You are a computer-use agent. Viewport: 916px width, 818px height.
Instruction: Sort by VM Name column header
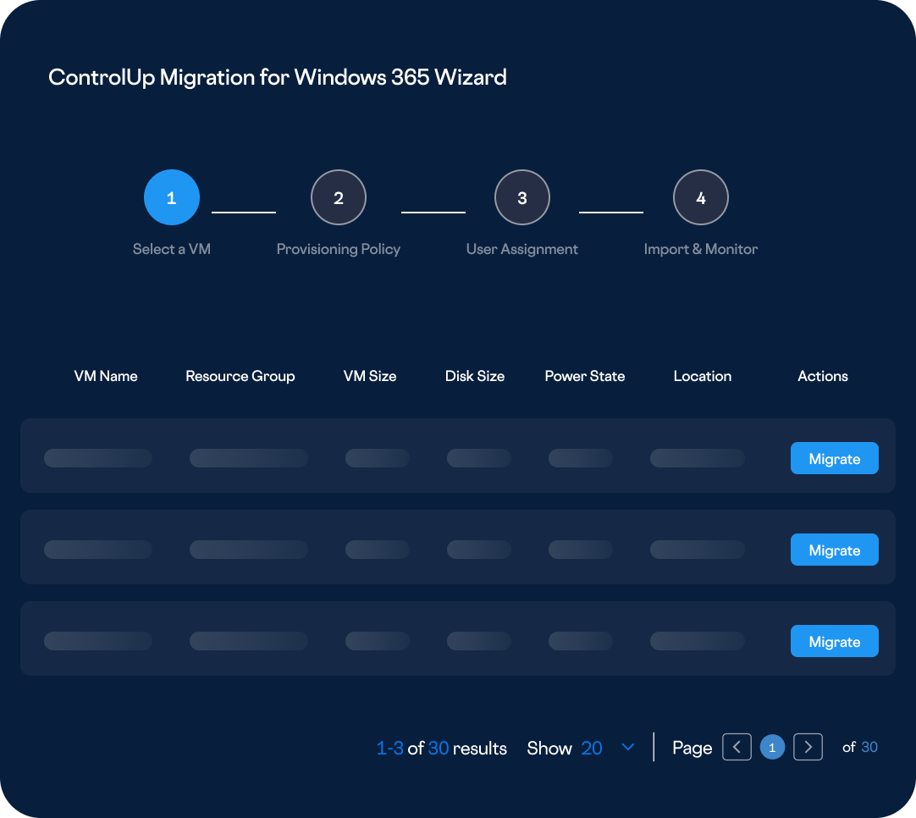(106, 376)
